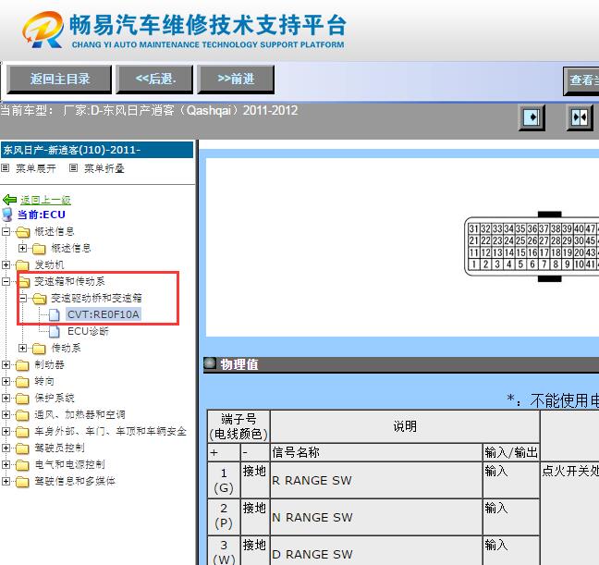
Task: Click the terminal 1 (G) cell
Action: coord(224,480)
